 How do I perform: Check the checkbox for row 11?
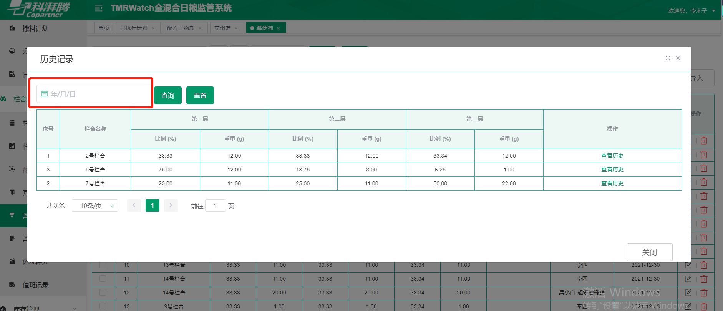pos(103,279)
